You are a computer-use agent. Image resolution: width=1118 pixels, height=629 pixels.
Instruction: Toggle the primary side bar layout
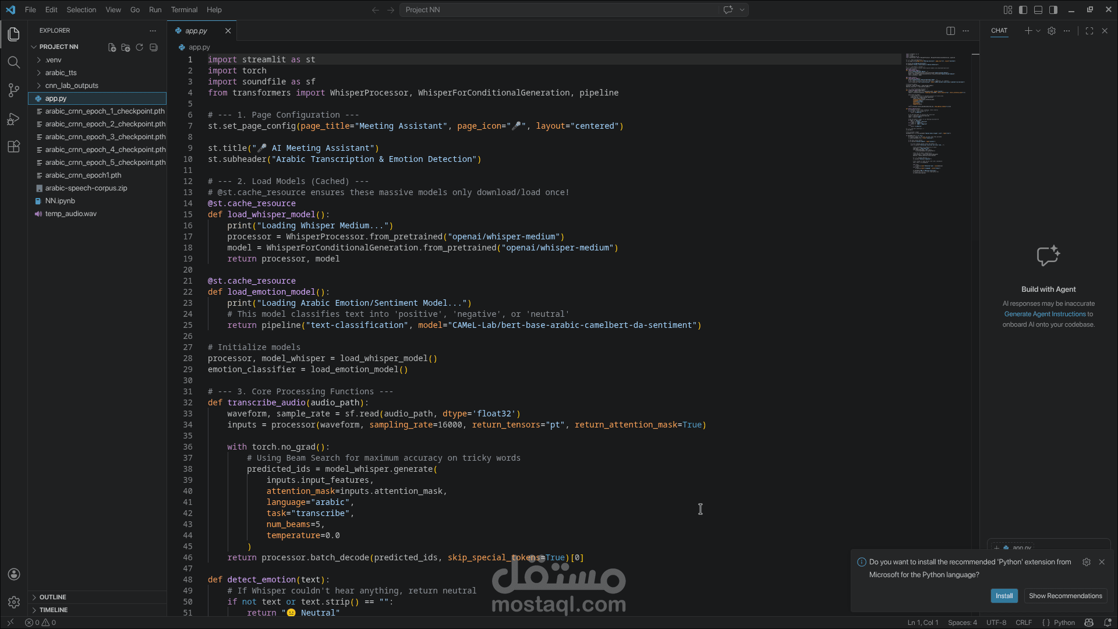[x=1023, y=10]
